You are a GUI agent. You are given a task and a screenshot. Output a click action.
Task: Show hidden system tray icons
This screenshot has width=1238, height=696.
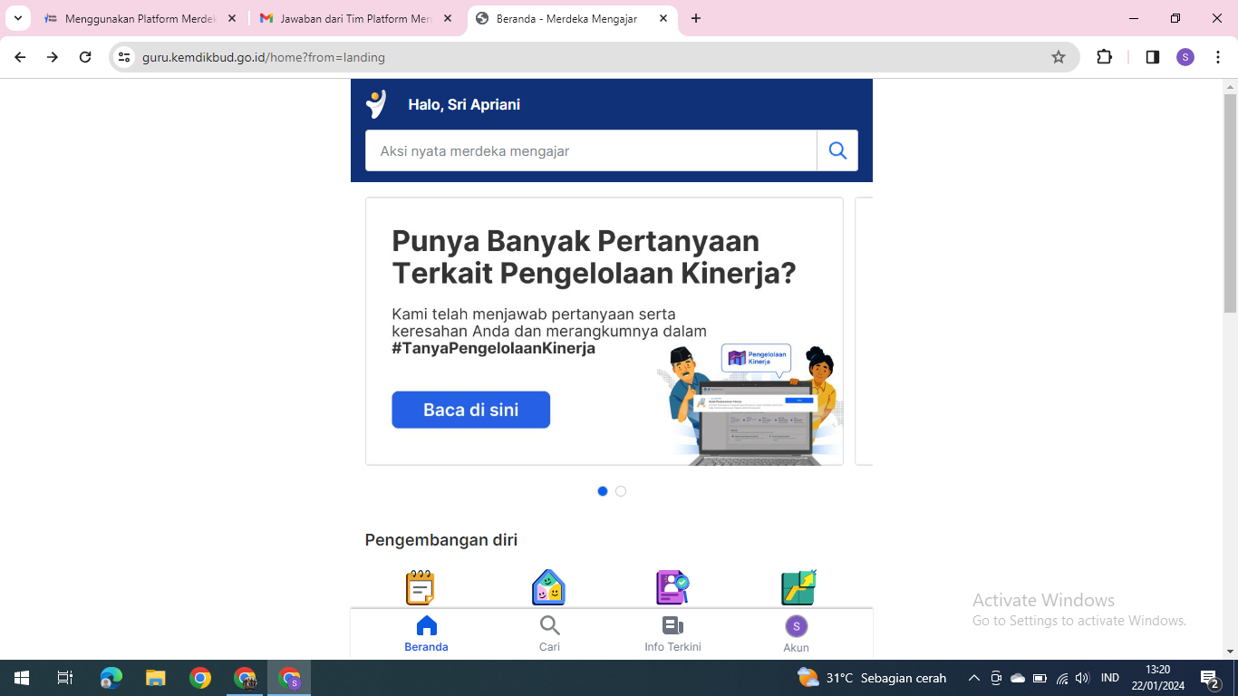pos(974,678)
